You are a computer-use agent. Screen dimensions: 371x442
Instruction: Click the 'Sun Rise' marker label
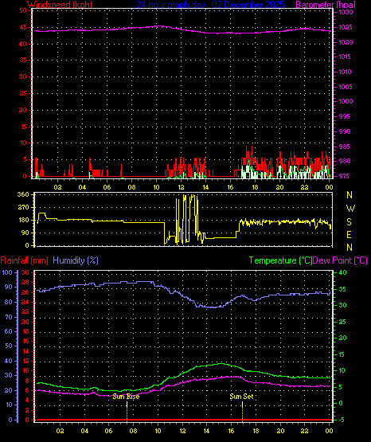126,397
